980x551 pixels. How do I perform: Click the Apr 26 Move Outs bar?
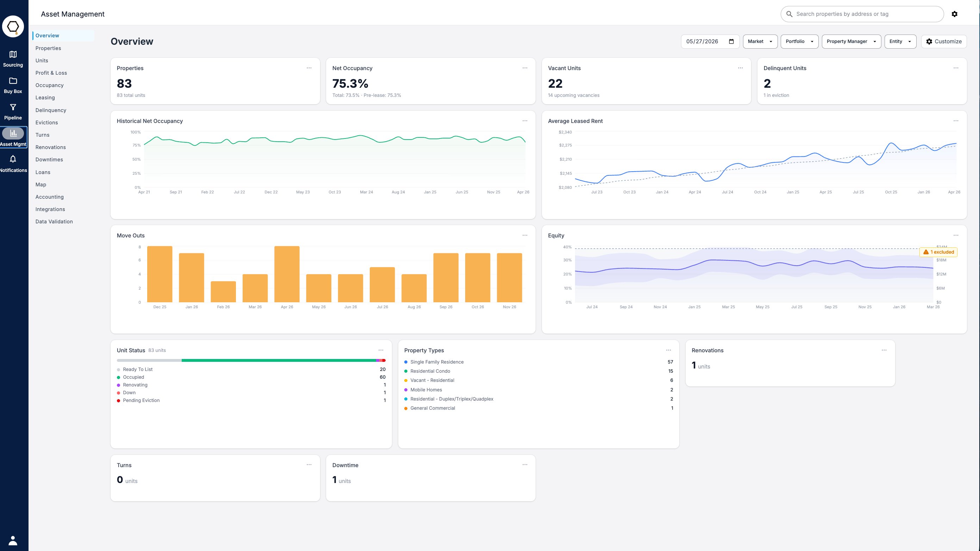tap(287, 274)
